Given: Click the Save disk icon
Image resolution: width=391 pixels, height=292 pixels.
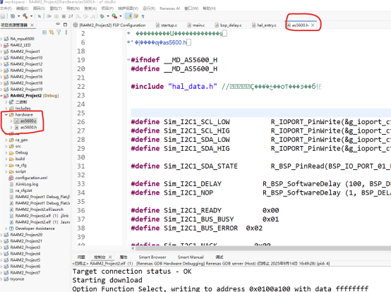Looking at the screenshot, I should [3, 16].
